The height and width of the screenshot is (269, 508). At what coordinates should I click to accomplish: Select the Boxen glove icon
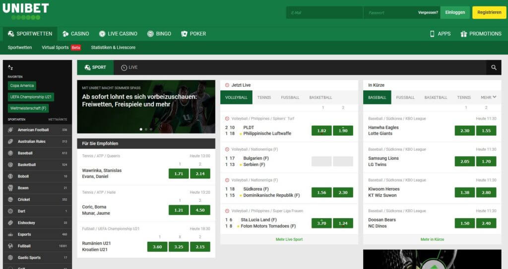click(10, 187)
